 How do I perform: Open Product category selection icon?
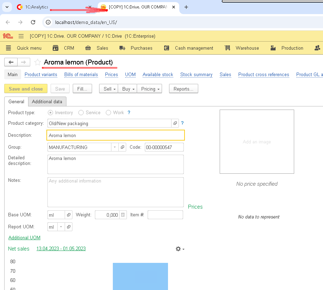[x=175, y=123]
